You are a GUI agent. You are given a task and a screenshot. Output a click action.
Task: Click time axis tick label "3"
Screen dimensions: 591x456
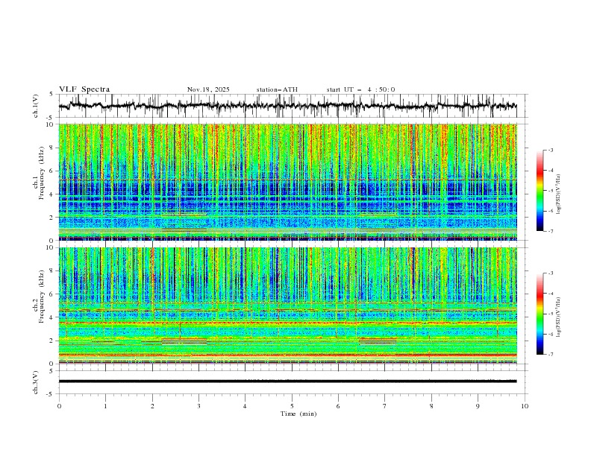click(198, 406)
